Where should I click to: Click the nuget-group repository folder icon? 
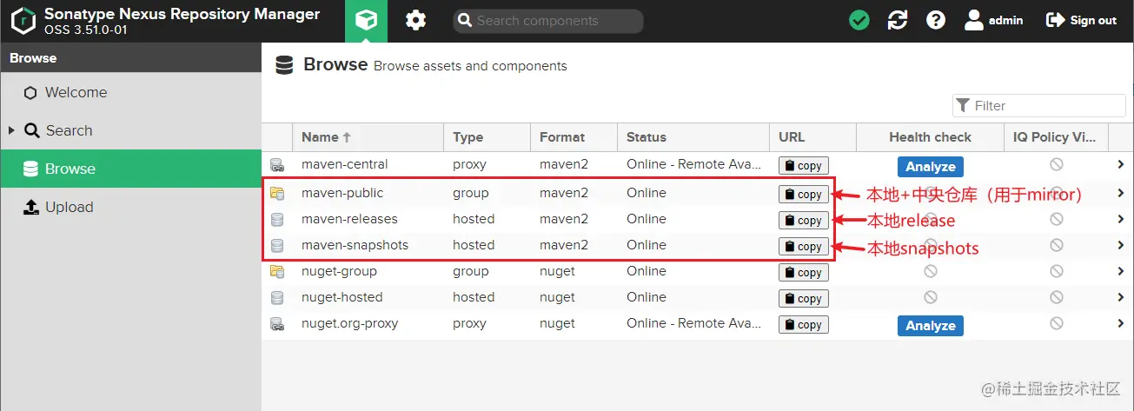(277, 271)
